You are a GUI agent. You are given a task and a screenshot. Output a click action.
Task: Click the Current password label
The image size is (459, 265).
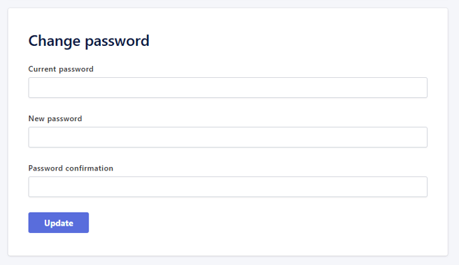click(61, 69)
